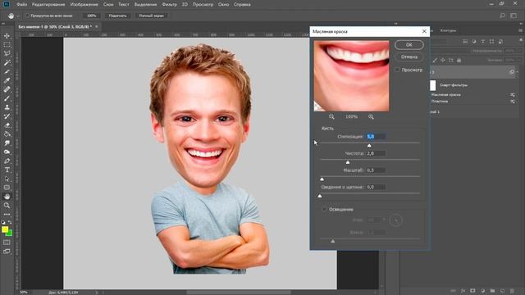
Task: Select the Eyedropper tool
Action: click(x=7, y=80)
